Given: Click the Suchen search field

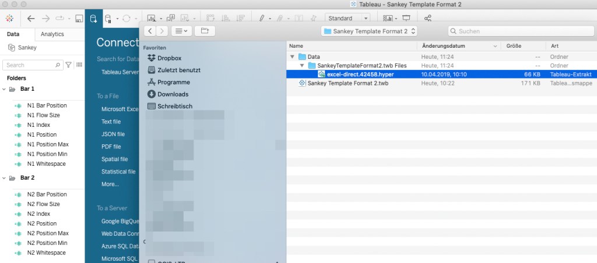Looking at the screenshot, I should (521, 31).
